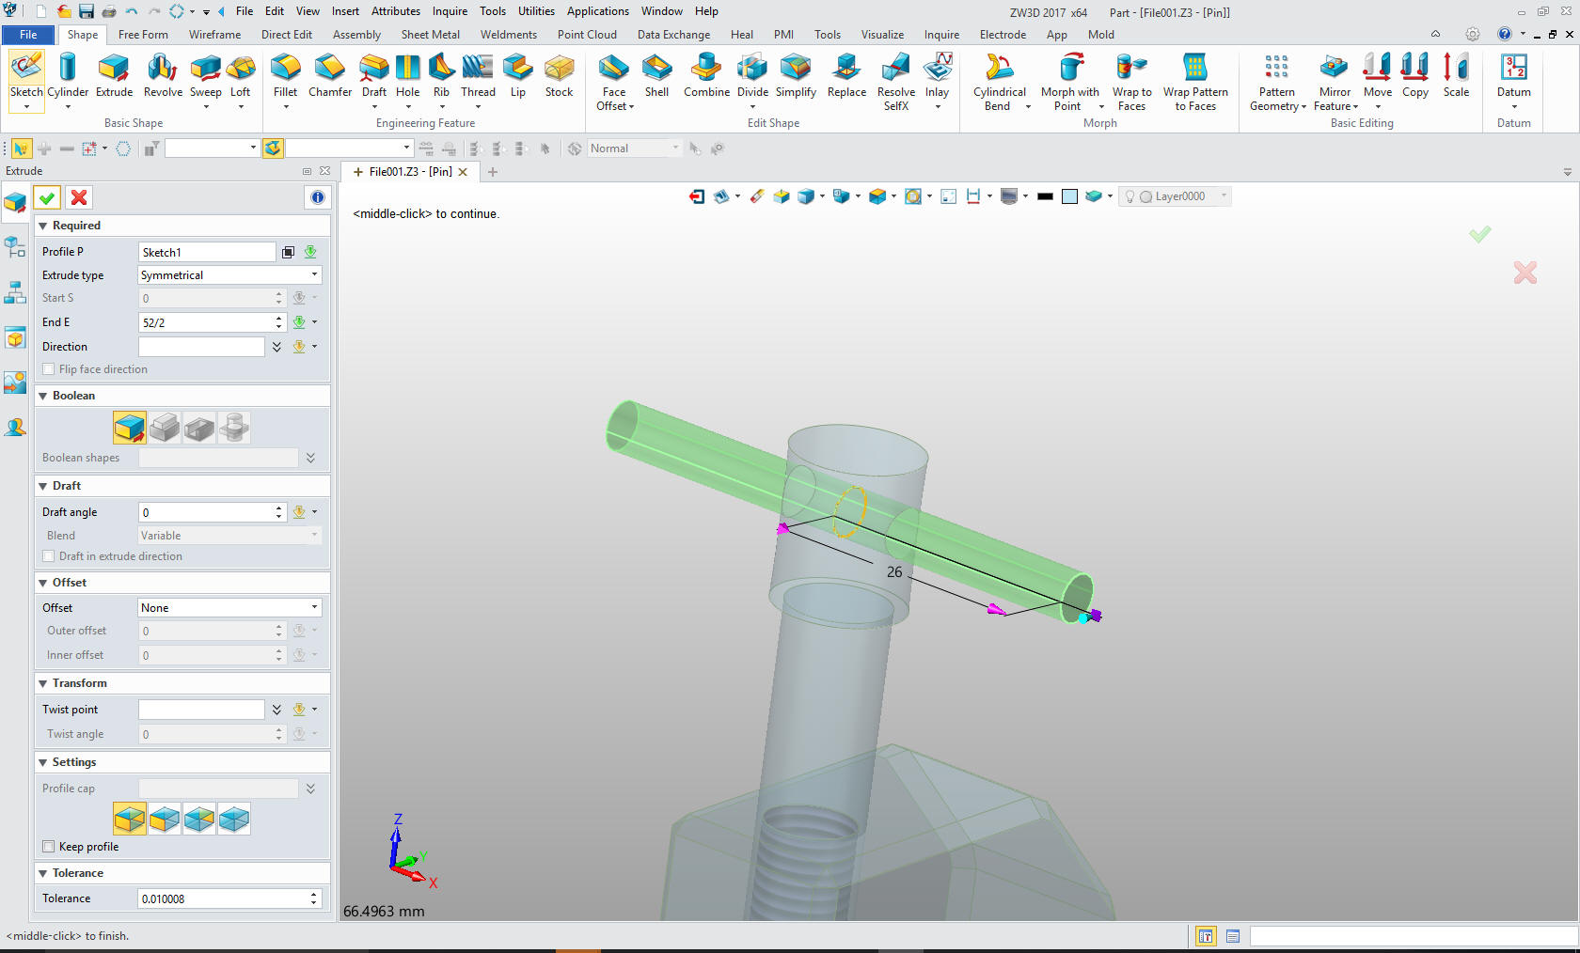Screen dimensions: 1580x953
Task: Cancel via the viewport red X
Action: tap(1525, 273)
